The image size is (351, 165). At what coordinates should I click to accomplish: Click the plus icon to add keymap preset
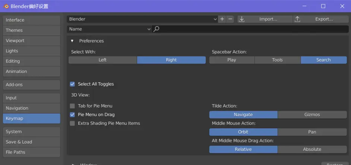pos(222,19)
